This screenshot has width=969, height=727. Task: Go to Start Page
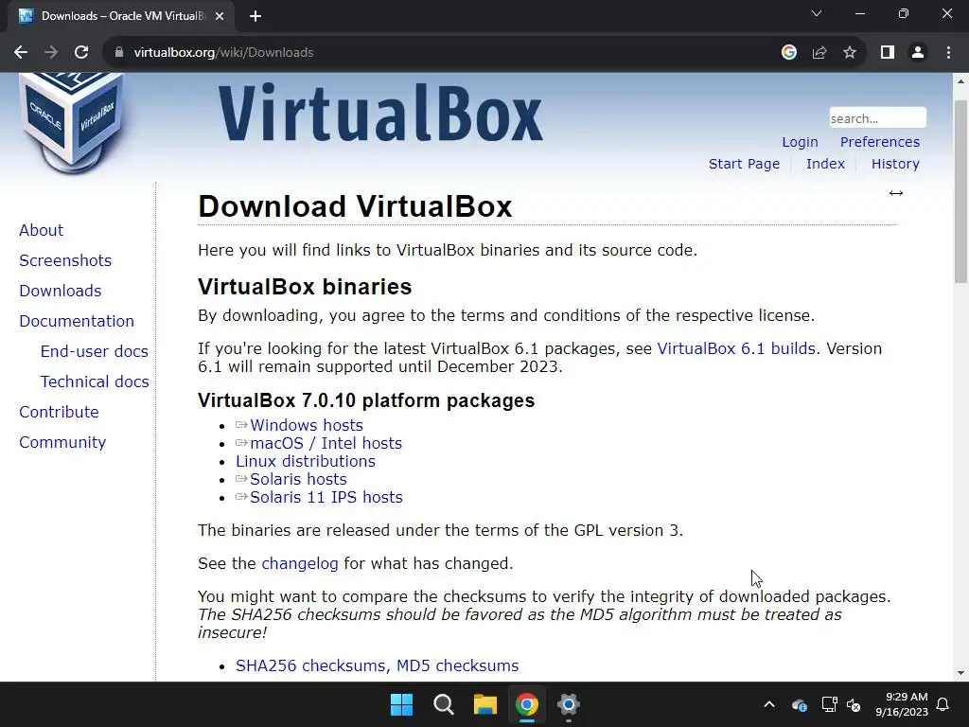click(x=744, y=164)
